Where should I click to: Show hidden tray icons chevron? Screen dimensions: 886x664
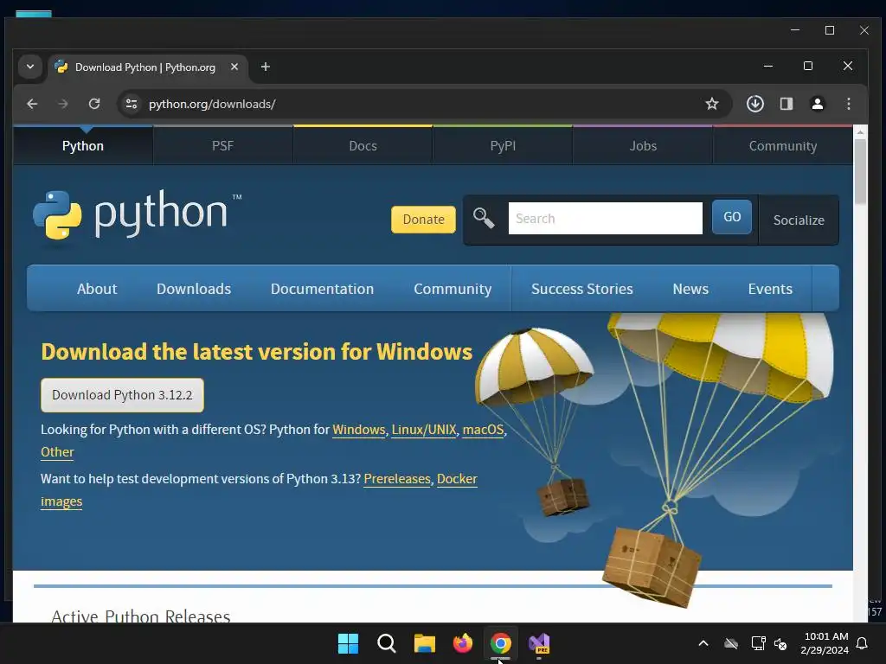click(x=703, y=643)
